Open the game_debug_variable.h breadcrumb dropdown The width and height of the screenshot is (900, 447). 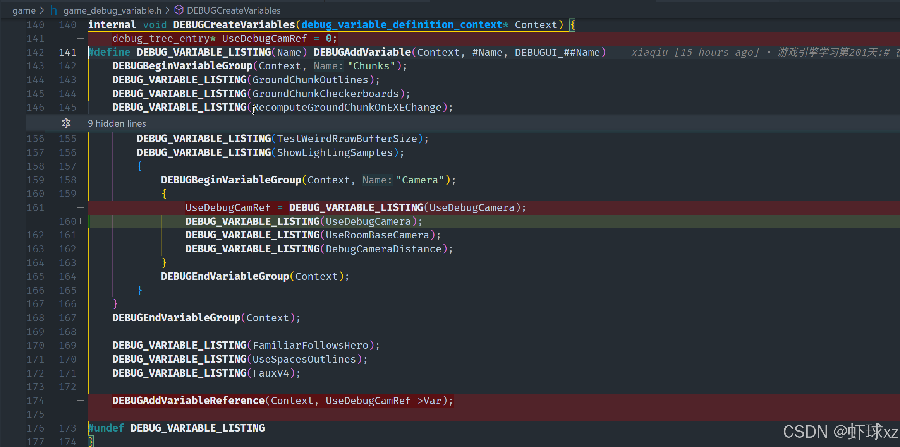112,10
